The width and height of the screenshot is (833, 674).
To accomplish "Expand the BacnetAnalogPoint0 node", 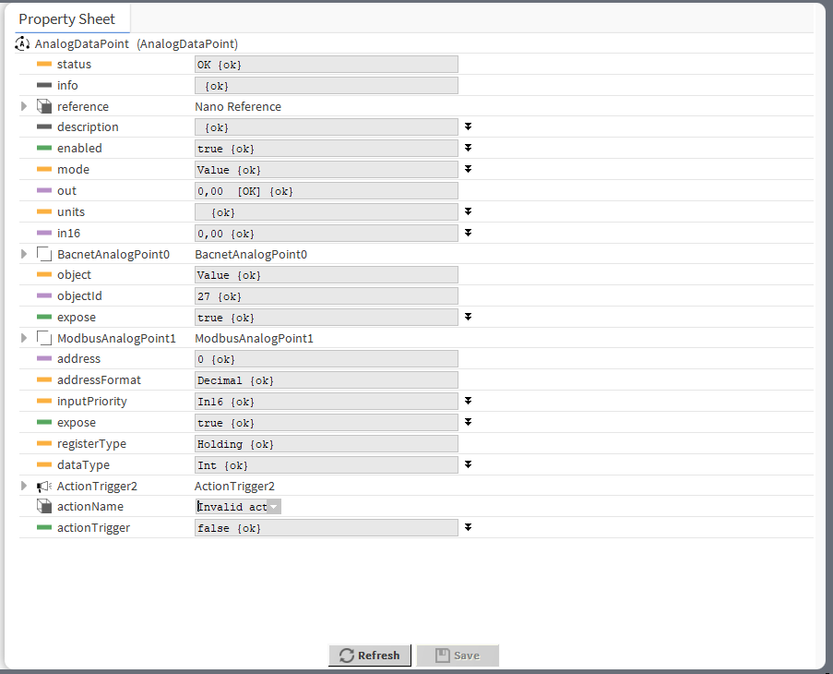I will click(25, 254).
